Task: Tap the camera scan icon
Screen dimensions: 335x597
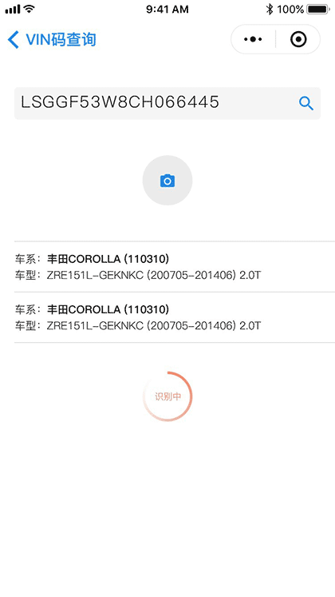Action: (x=167, y=181)
